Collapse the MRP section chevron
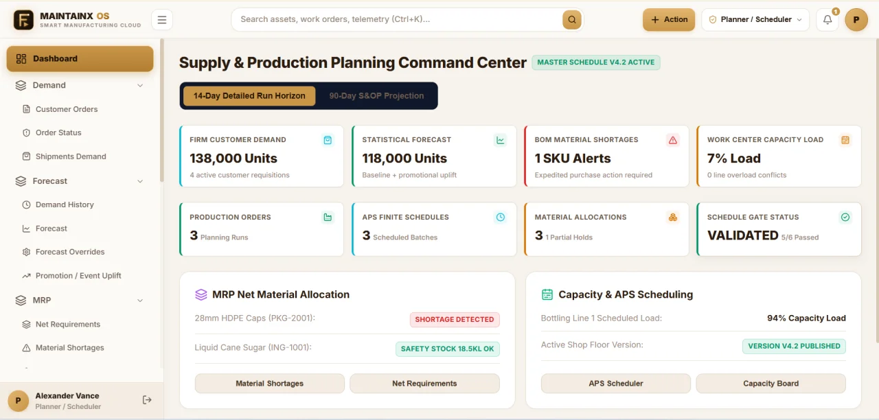This screenshot has width=879, height=420. pyautogui.click(x=140, y=301)
